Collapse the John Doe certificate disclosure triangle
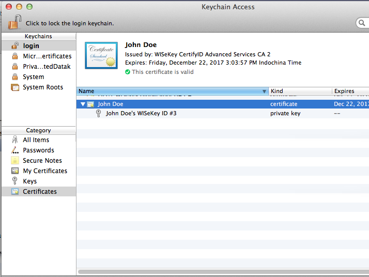Screen dimensions: 369x277 pyautogui.click(x=83, y=104)
